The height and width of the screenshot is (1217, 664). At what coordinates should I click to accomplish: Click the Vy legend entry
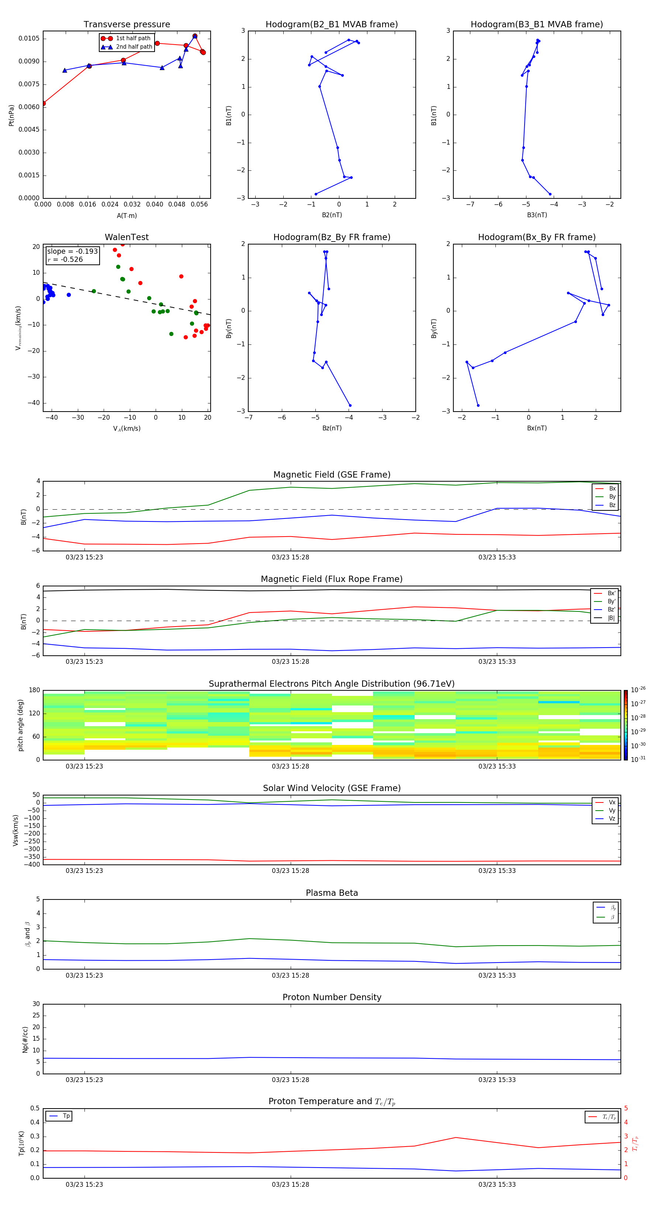pos(605,810)
